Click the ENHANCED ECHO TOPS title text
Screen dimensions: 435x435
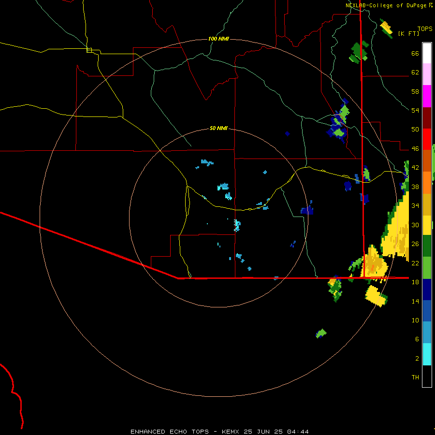point(170,432)
